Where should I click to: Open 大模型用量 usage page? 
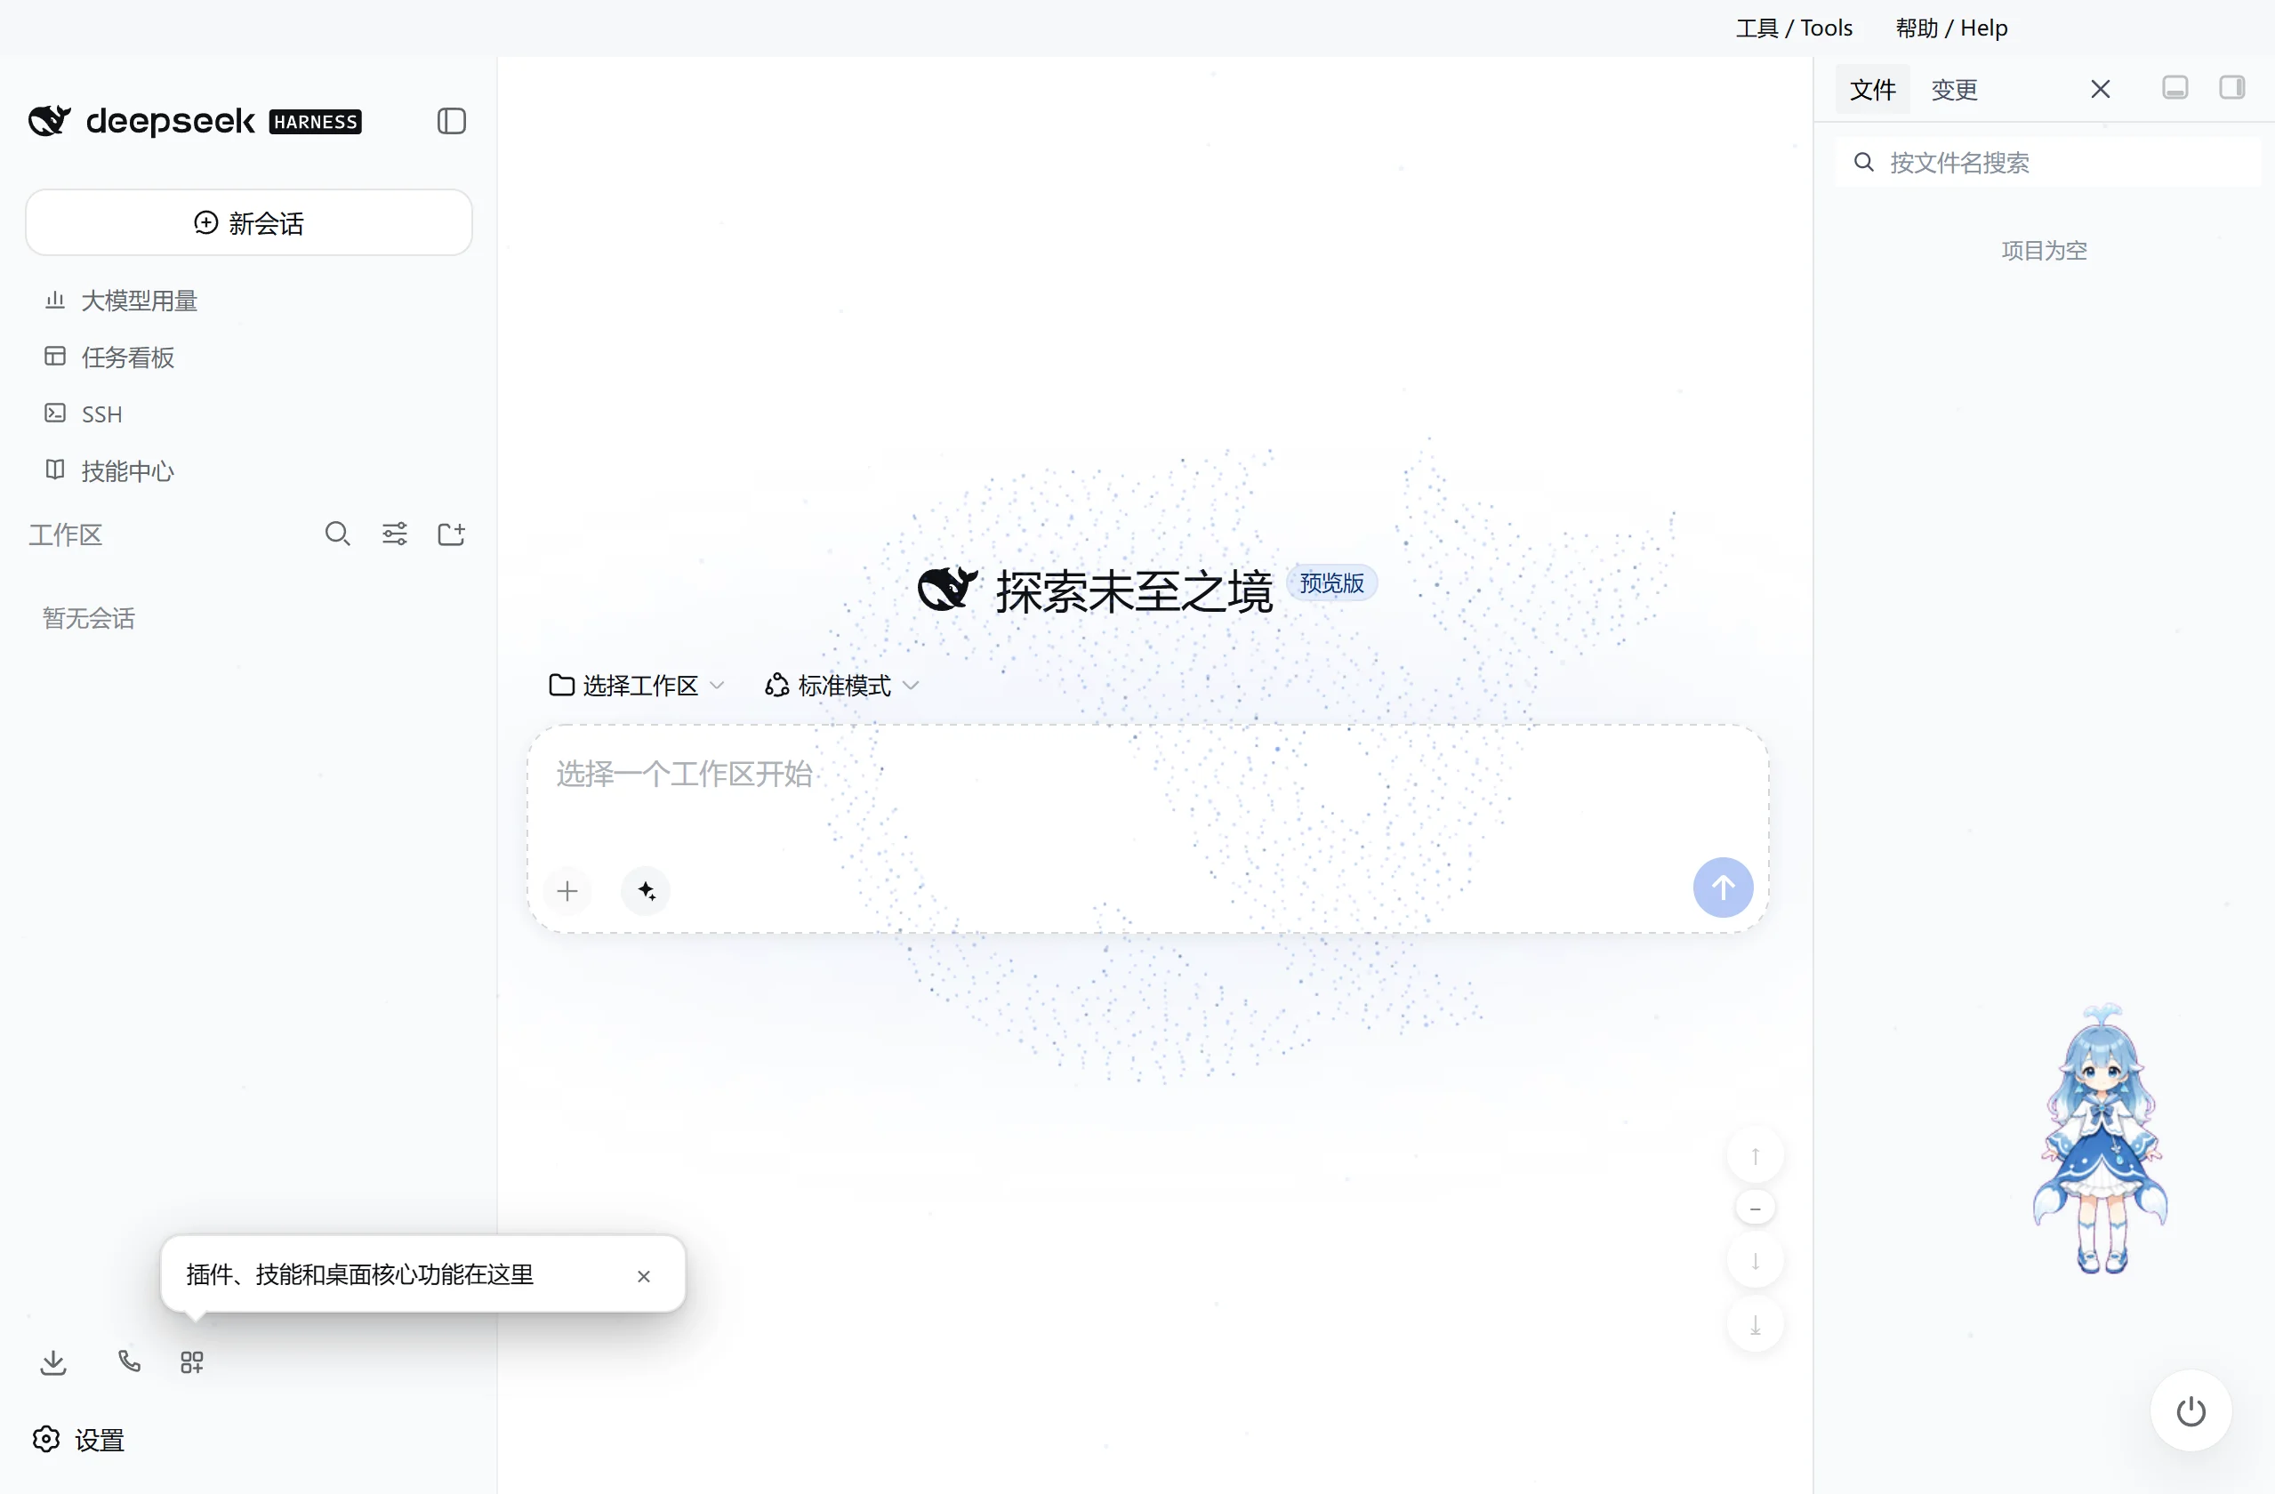click(120, 301)
